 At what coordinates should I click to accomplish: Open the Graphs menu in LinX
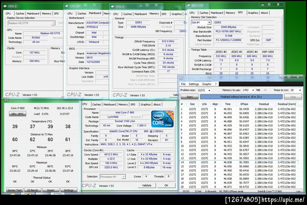(207, 84)
